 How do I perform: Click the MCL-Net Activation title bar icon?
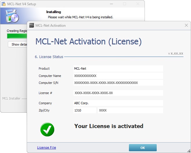32,25
